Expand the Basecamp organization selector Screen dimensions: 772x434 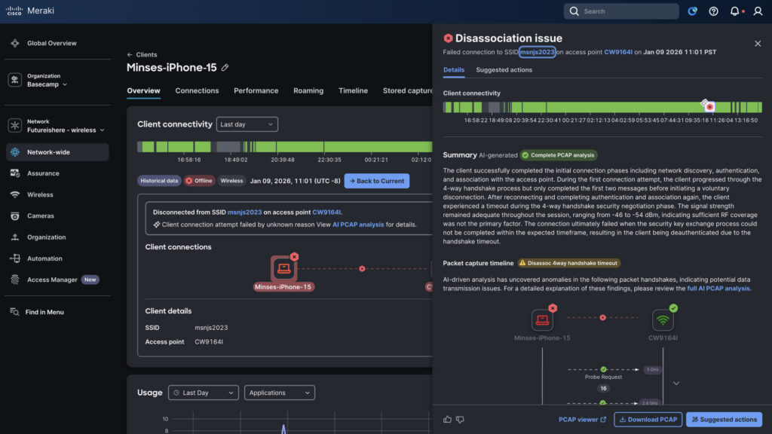pyautogui.click(x=47, y=84)
